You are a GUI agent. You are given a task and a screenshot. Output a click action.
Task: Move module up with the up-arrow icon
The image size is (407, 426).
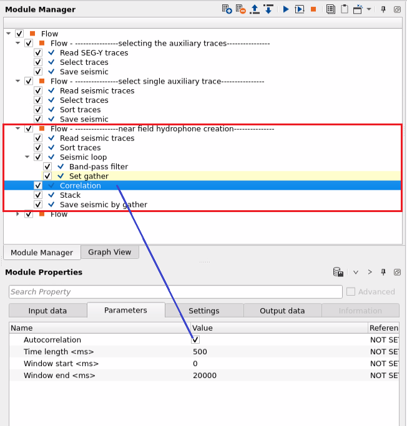point(255,9)
